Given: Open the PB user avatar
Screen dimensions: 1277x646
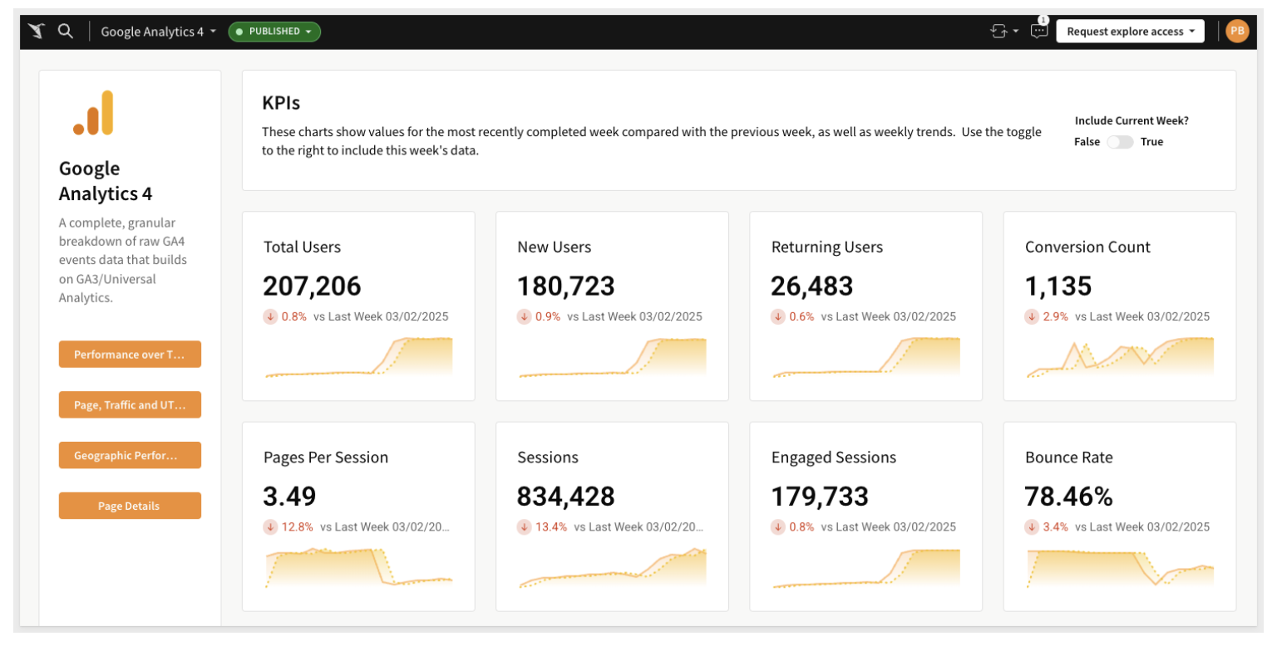Looking at the screenshot, I should [1237, 32].
